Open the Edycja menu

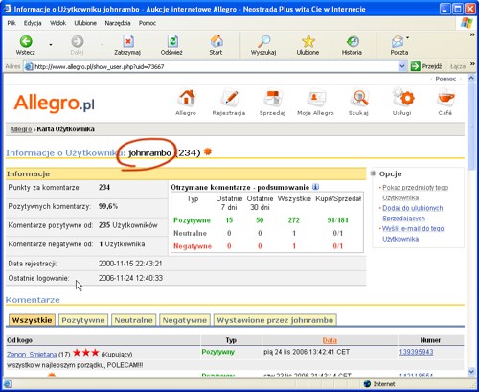[33, 23]
